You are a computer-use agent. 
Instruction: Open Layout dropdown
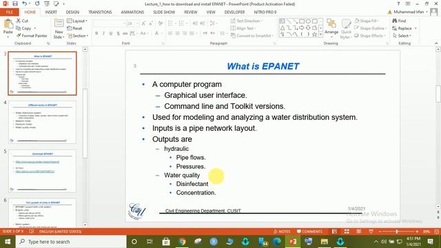click(x=77, y=21)
